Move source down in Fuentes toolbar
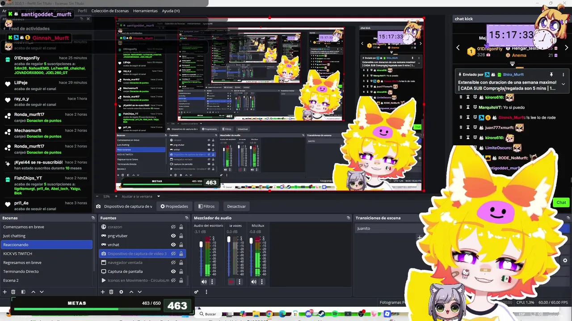This screenshot has height=321, width=572. point(139,292)
